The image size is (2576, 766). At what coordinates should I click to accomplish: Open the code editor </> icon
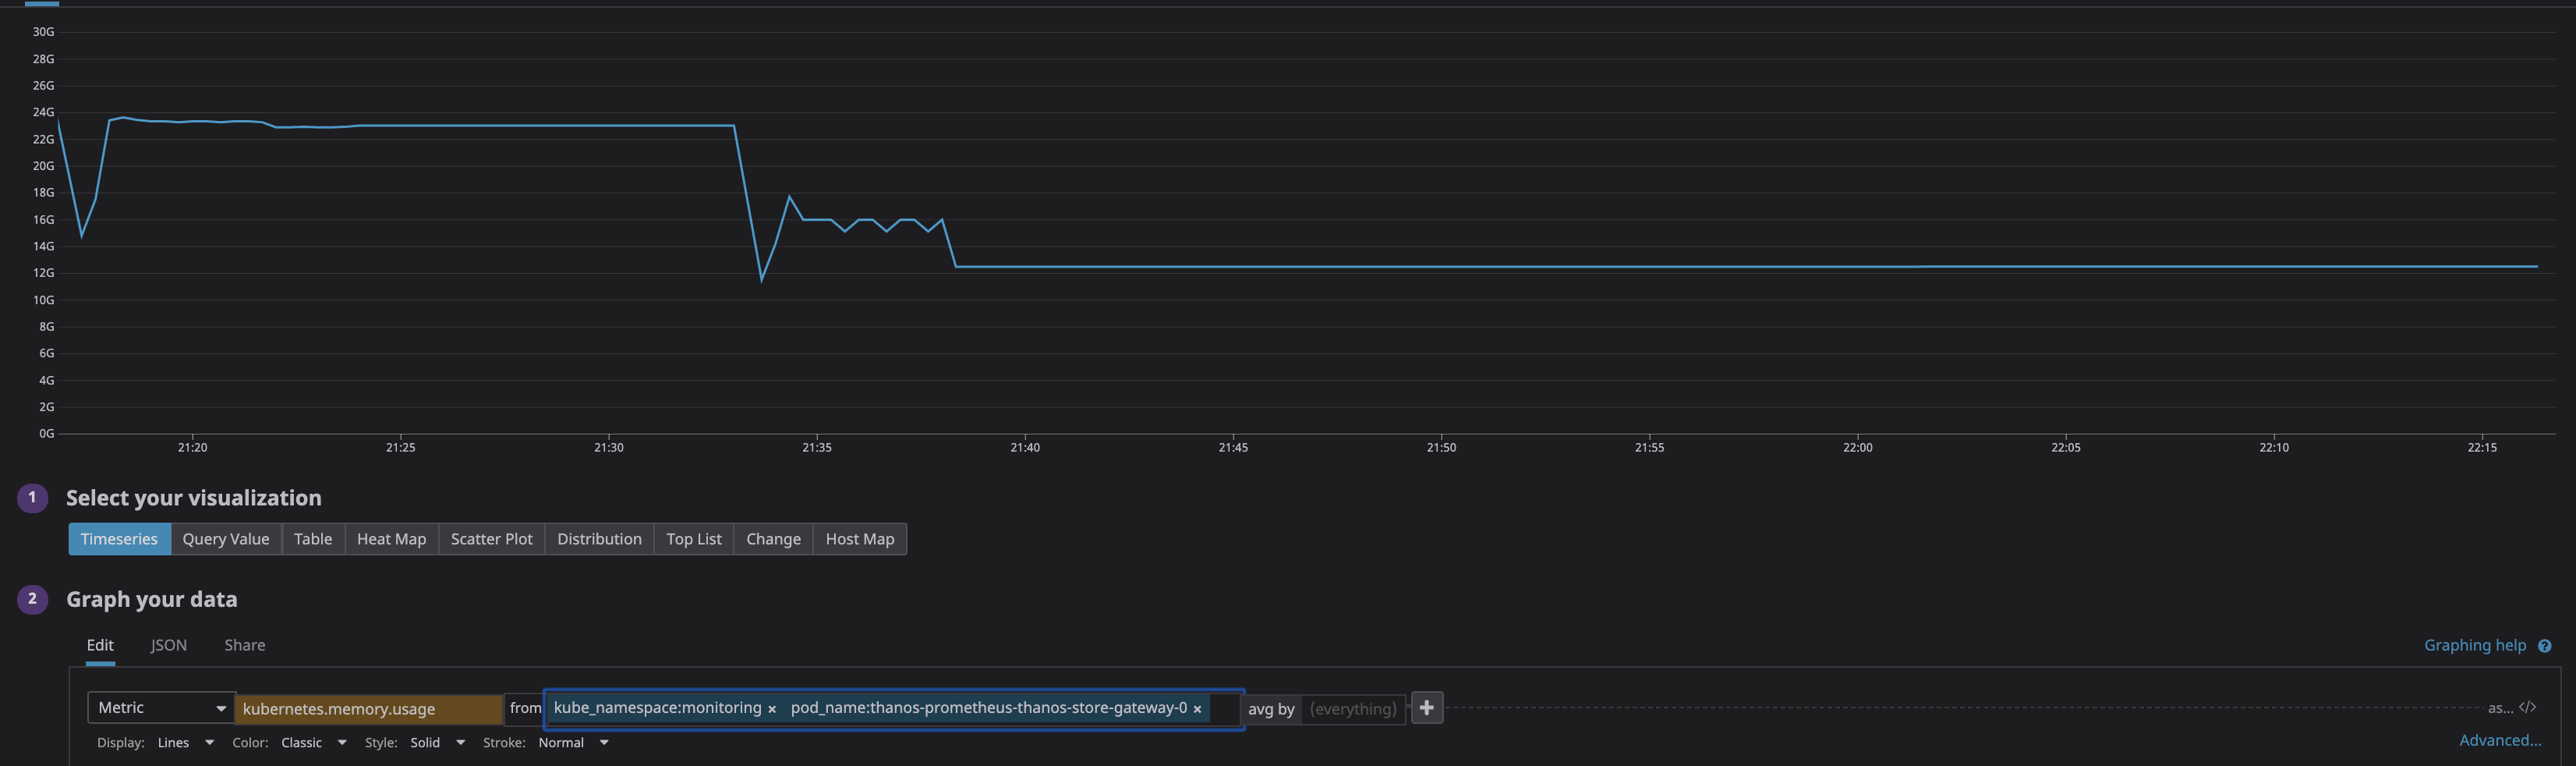pos(2527,708)
